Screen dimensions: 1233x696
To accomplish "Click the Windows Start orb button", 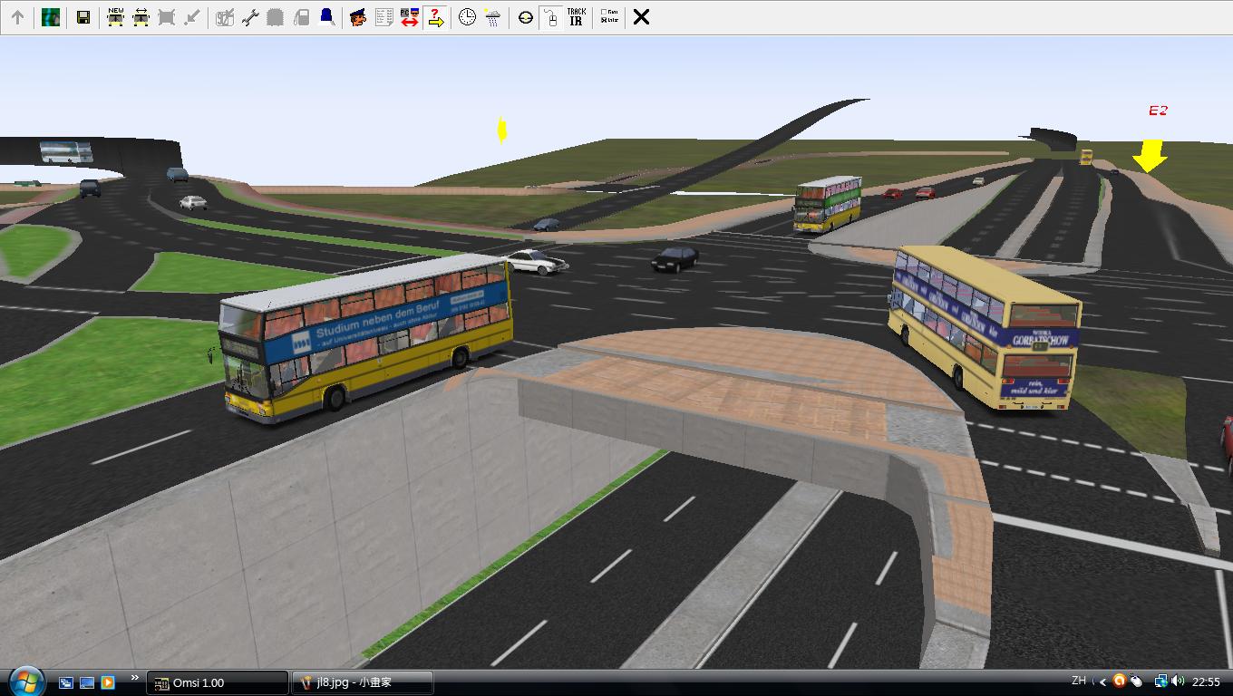I will coord(25,681).
